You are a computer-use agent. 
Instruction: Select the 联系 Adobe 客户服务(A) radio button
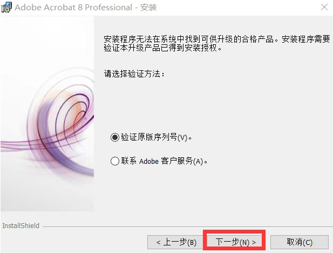pos(114,161)
